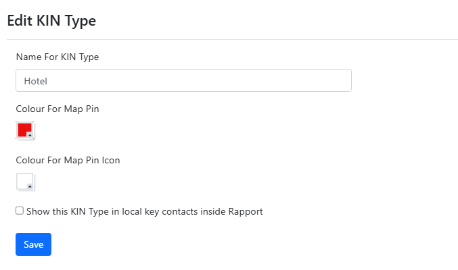Click the 'Show this KIN Type' checkbox label
Viewport: 458px width, 270px height.
click(x=145, y=211)
